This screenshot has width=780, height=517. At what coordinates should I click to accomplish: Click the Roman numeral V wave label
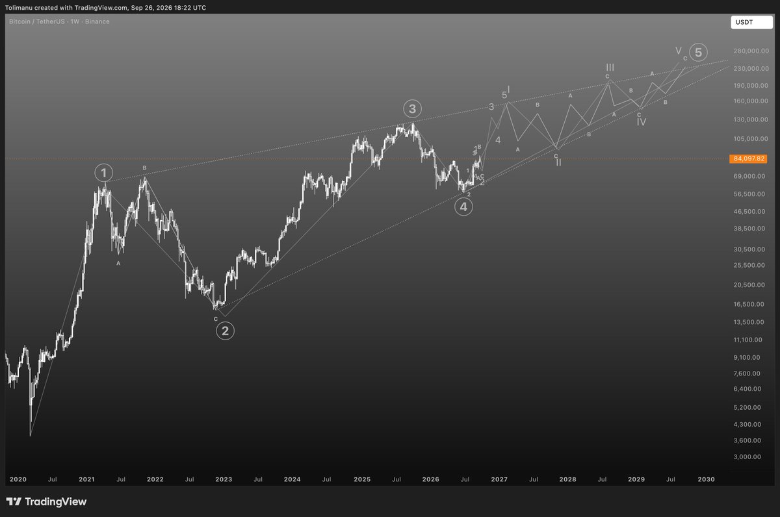tap(679, 51)
